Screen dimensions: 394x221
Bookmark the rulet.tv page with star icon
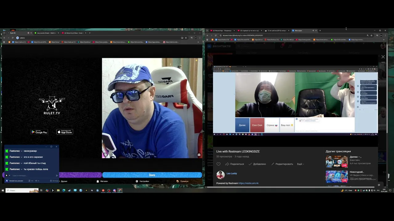coord(186,38)
